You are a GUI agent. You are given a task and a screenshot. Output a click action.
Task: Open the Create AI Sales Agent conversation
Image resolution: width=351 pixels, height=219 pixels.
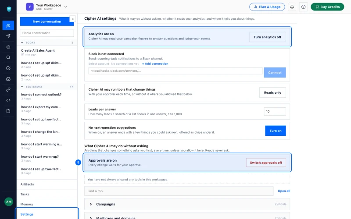47,52
